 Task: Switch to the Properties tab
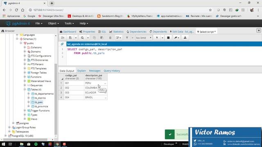tap(87, 32)
